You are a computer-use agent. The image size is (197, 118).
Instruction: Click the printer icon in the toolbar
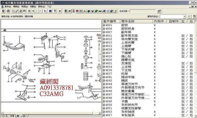8,11
